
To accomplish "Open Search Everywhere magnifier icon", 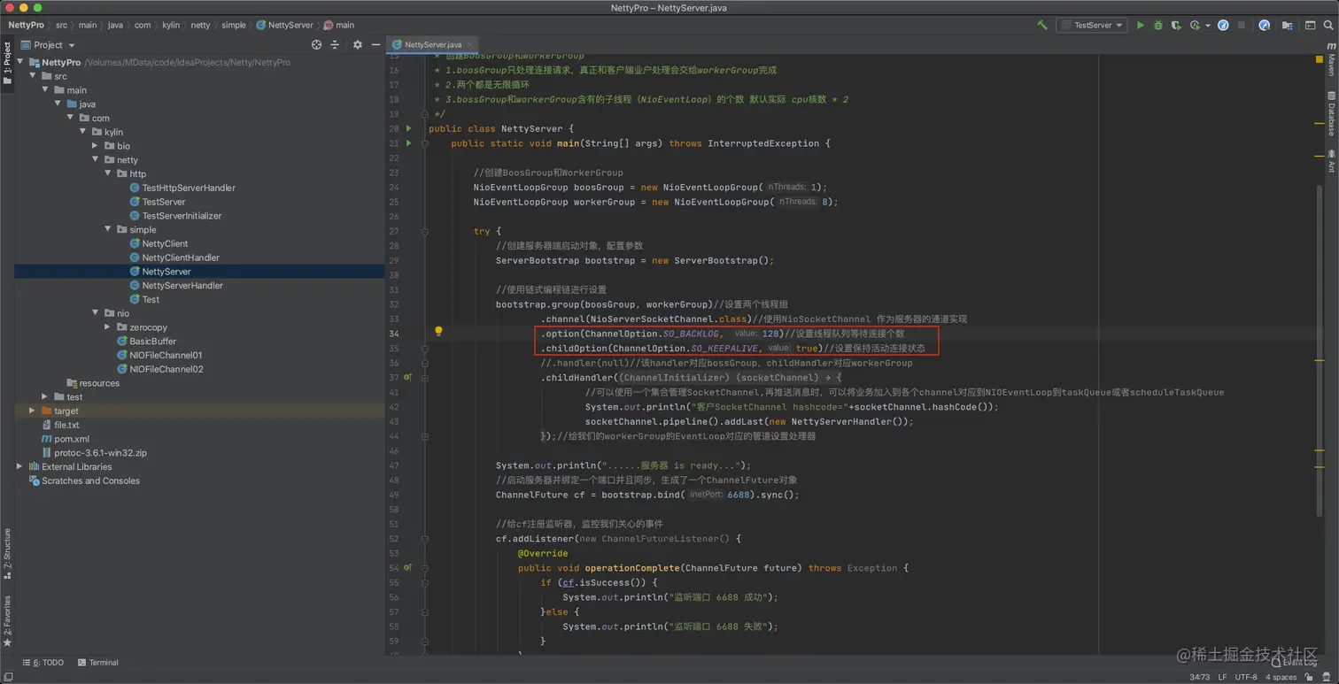I will (1328, 26).
